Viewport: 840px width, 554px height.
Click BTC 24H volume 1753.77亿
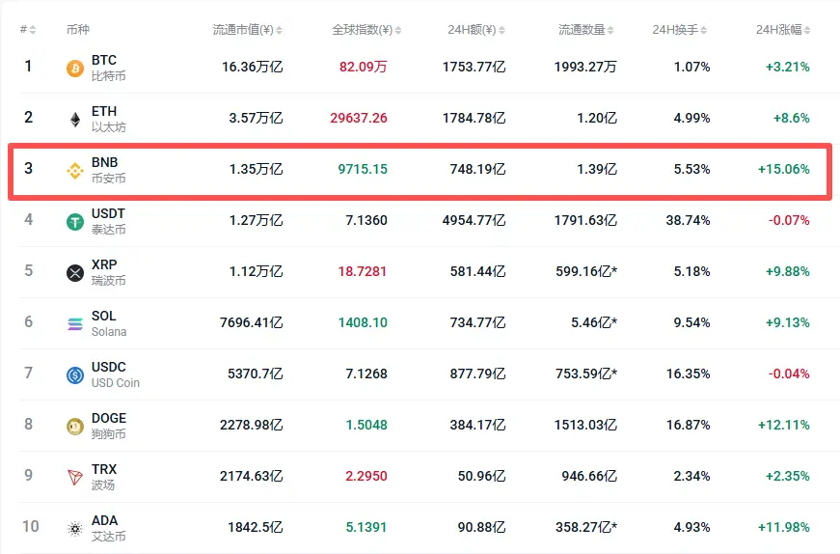coord(474,67)
